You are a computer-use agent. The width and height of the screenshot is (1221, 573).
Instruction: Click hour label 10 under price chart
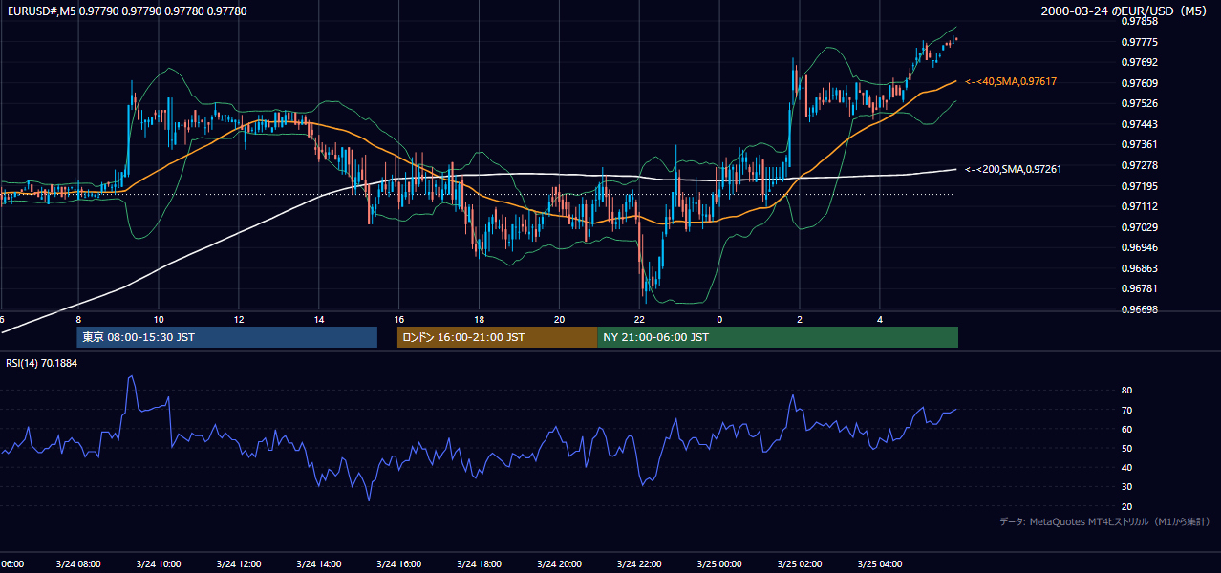pos(159,319)
